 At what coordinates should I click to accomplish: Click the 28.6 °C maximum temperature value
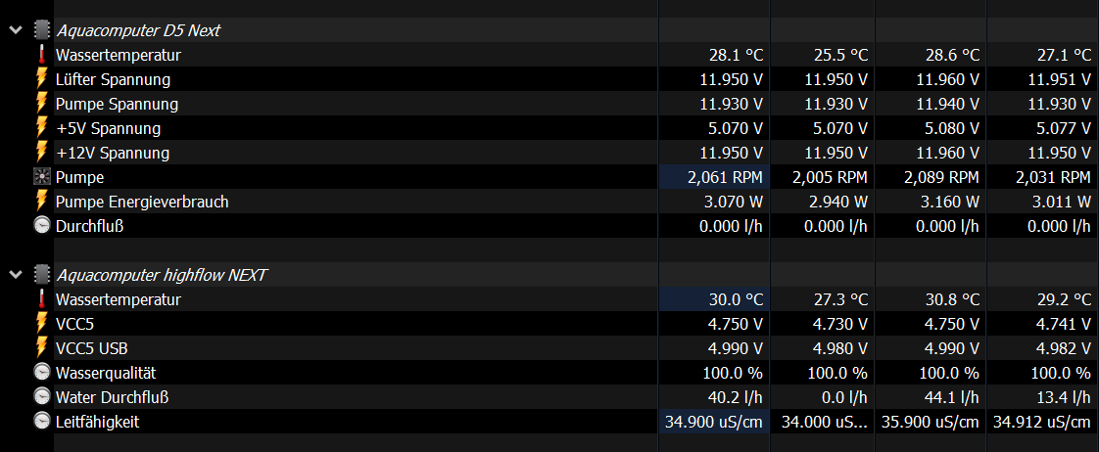pos(952,55)
